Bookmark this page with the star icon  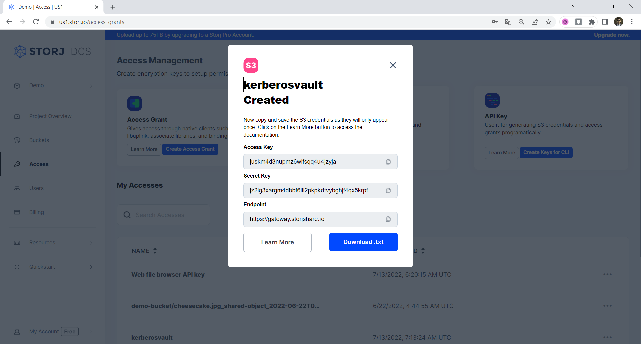pyautogui.click(x=548, y=22)
